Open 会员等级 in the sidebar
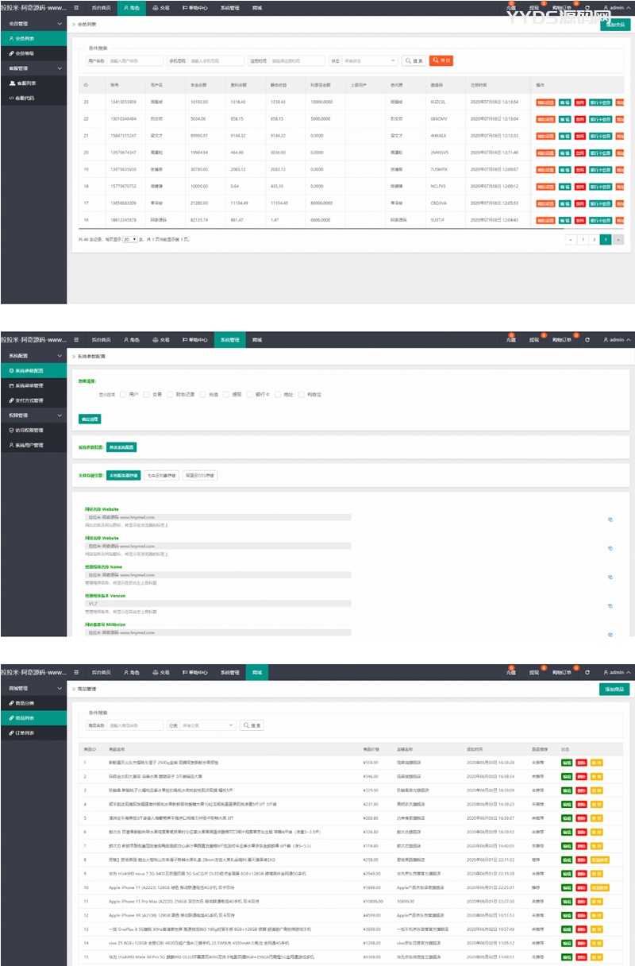 point(24,53)
